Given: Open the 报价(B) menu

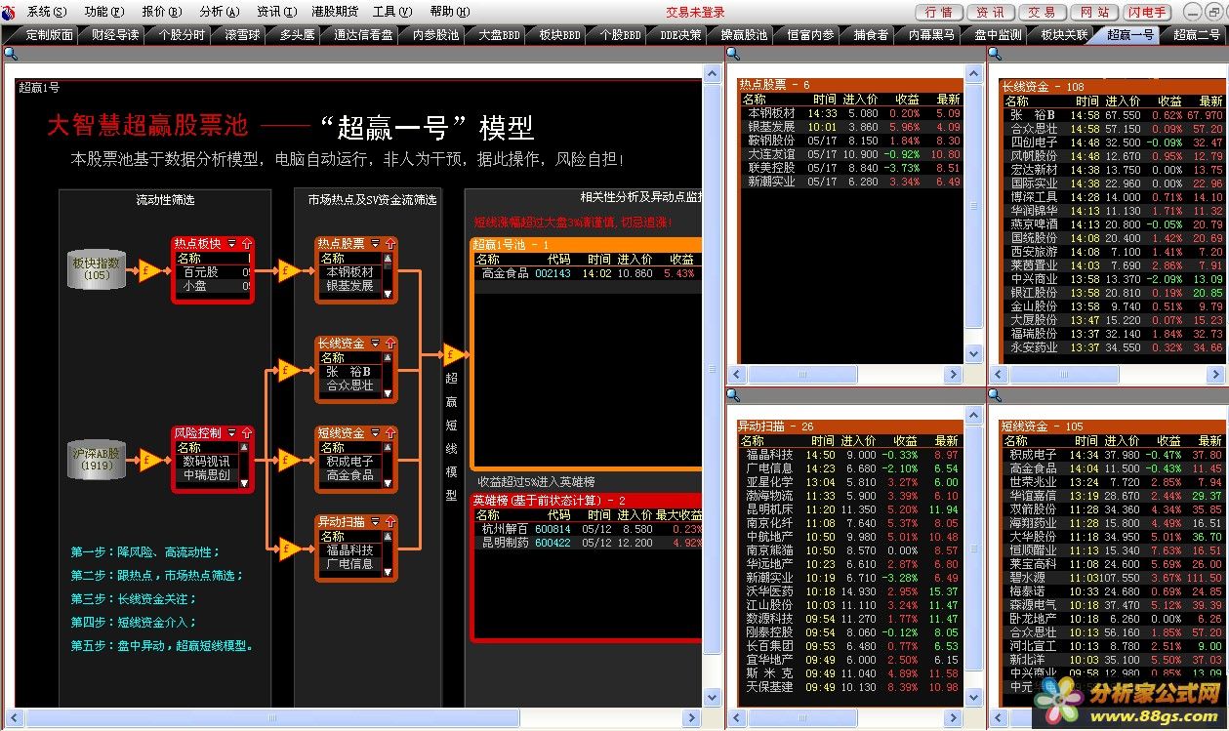Looking at the screenshot, I should coord(162,12).
